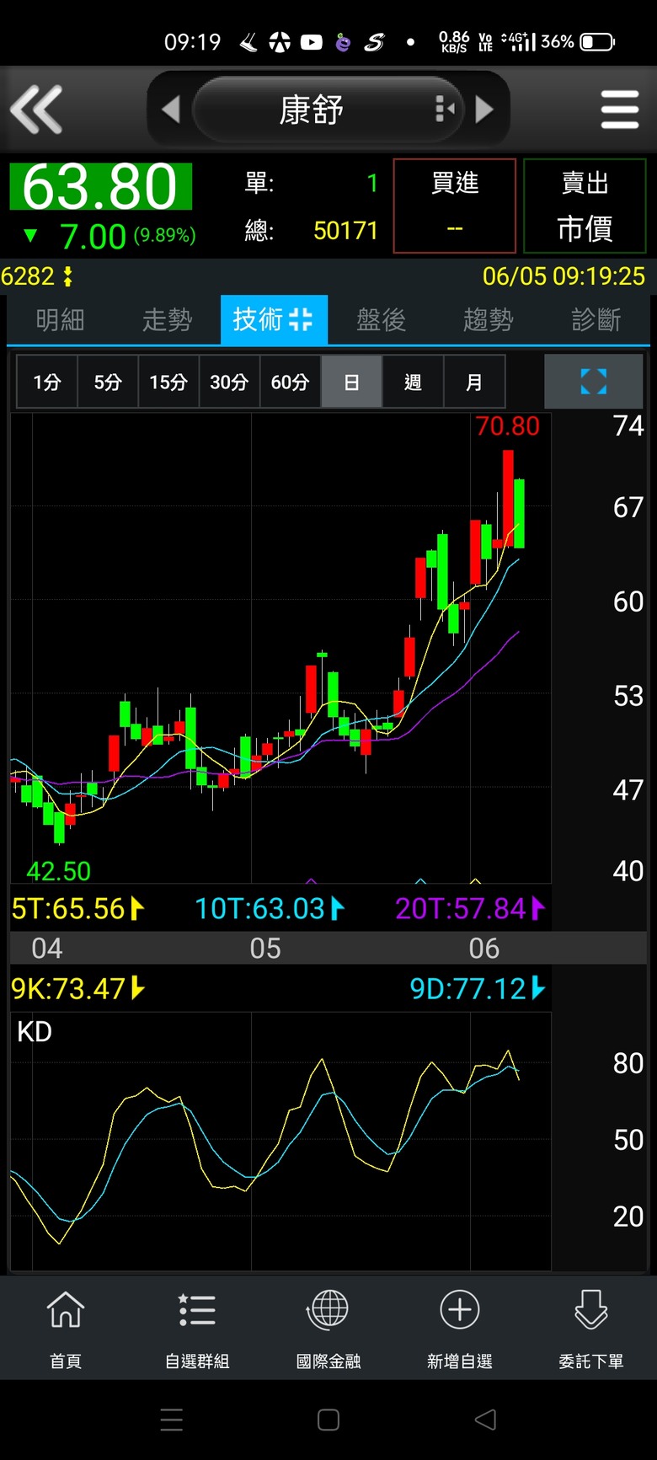
Task: Select the 日 daily timeframe
Action: [x=351, y=382]
